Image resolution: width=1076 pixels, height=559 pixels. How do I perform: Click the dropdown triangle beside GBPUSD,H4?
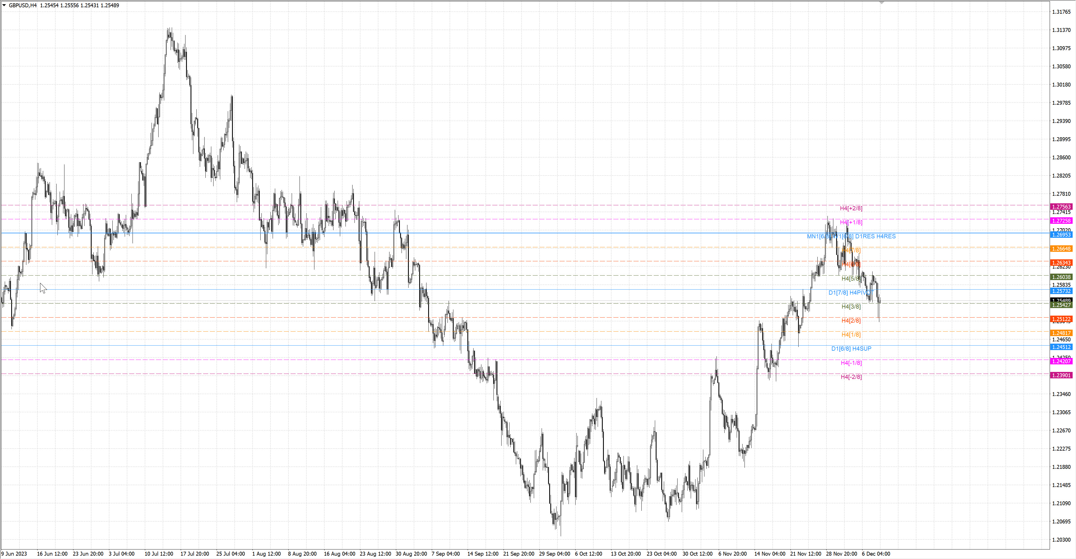point(4,5)
